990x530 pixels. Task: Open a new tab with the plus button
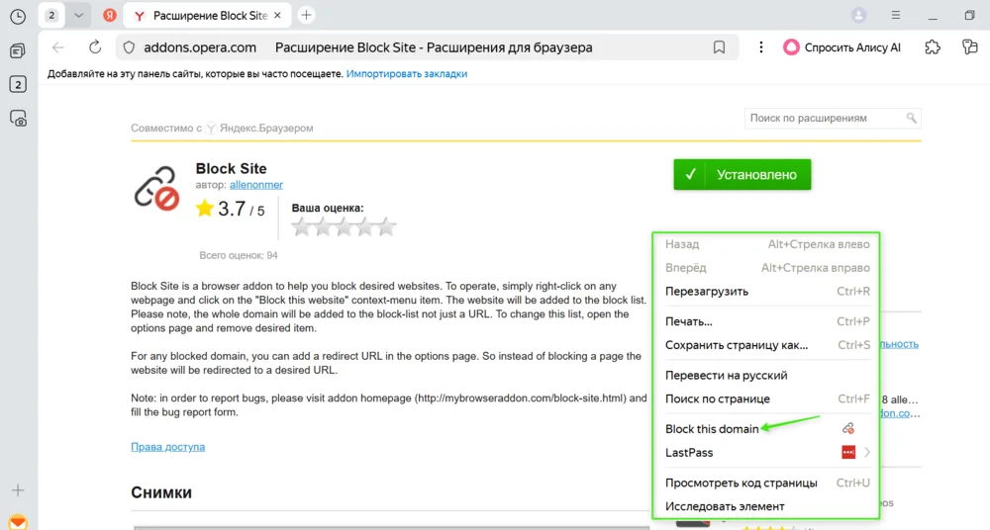click(306, 15)
